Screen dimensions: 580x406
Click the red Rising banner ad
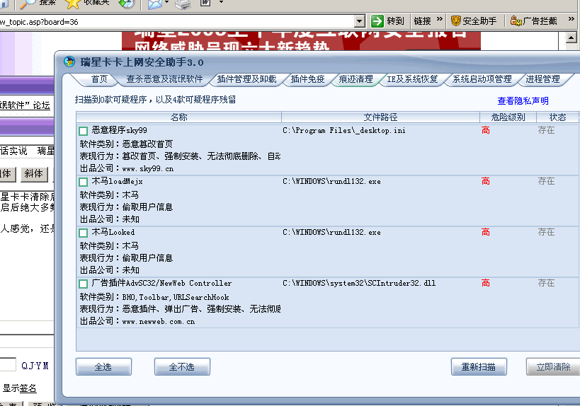pos(301,41)
